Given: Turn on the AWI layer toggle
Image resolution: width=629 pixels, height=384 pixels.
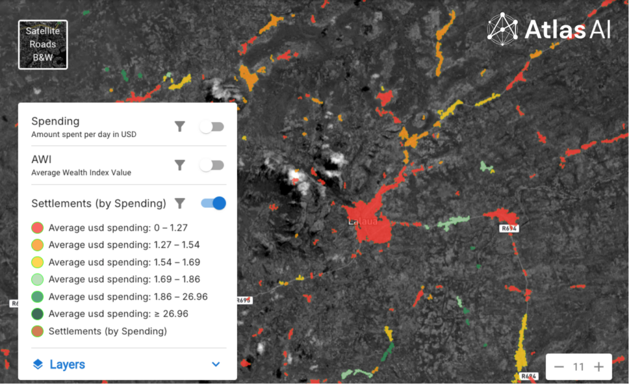Looking at the screenshot, I should click(211, 165).
